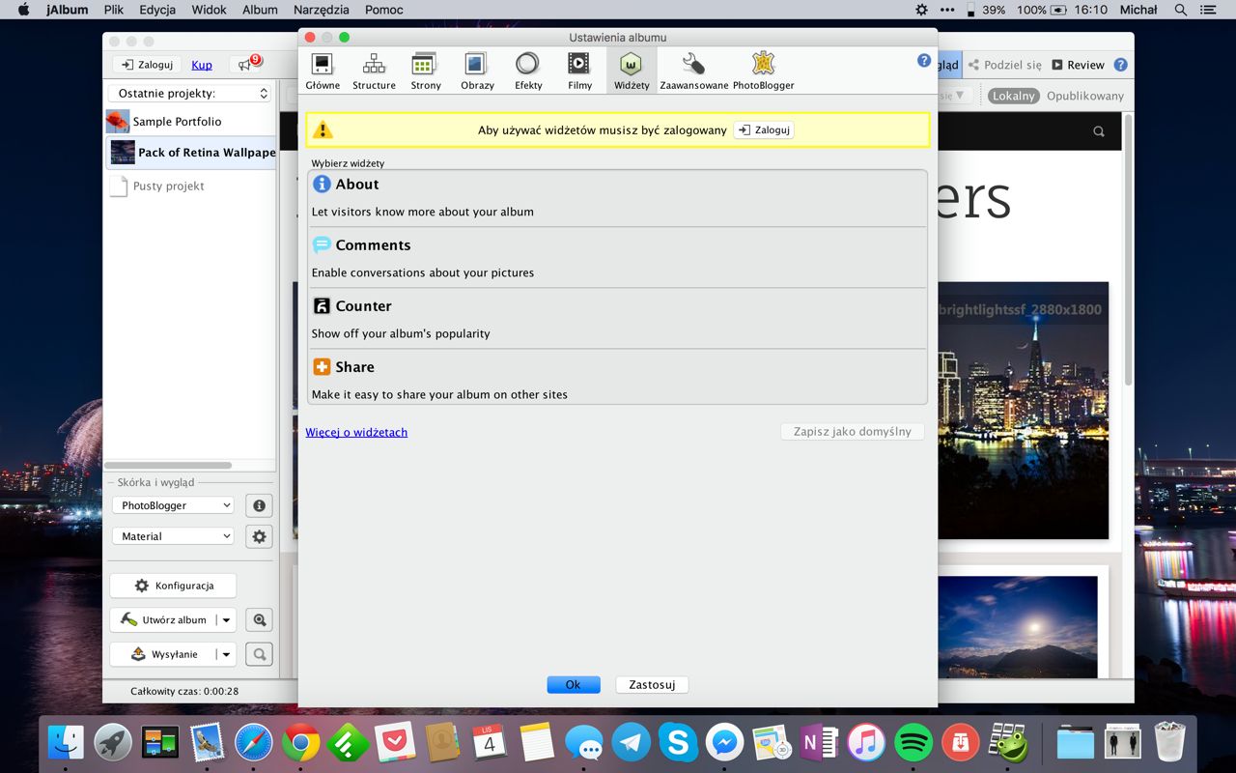This screenshot has height=773, width=1236.
Task: Open the Material style dropdown
Action: [173, 536]
